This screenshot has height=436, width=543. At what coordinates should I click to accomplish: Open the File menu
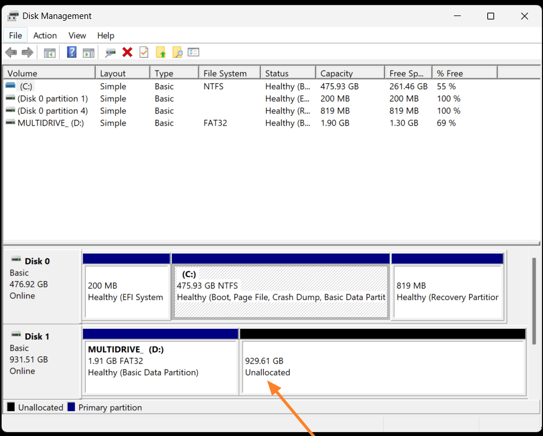[16, 36]
